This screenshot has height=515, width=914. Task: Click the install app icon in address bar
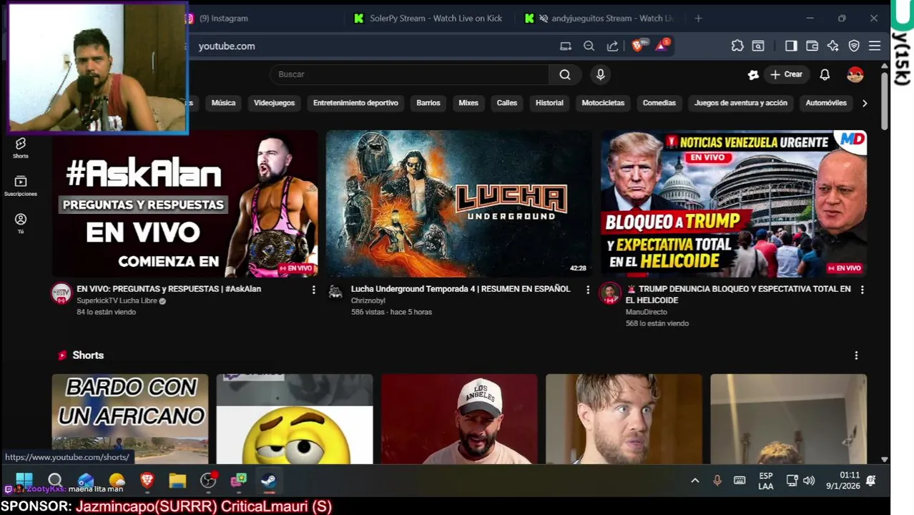[x=566, y=46]
